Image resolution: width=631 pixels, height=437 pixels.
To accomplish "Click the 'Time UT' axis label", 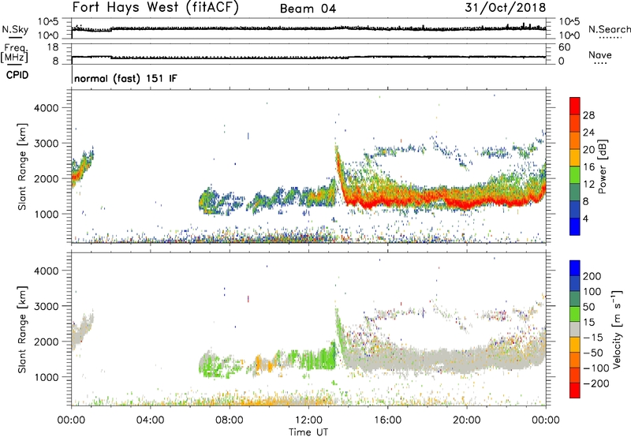I will pos(308,432).
